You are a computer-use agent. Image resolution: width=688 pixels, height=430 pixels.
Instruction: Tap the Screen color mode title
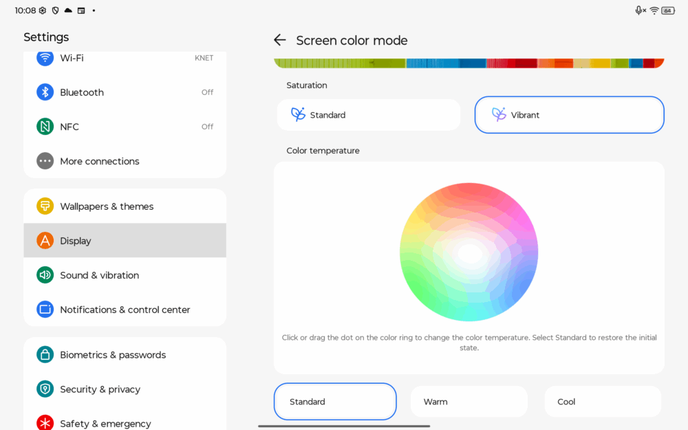(352, 41)
